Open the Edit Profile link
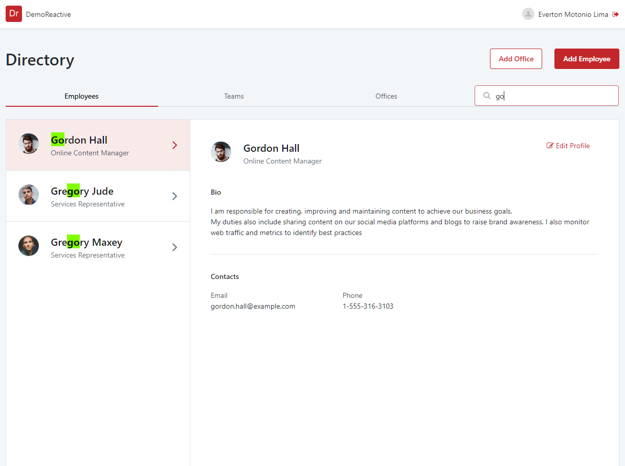 (572, 146)
